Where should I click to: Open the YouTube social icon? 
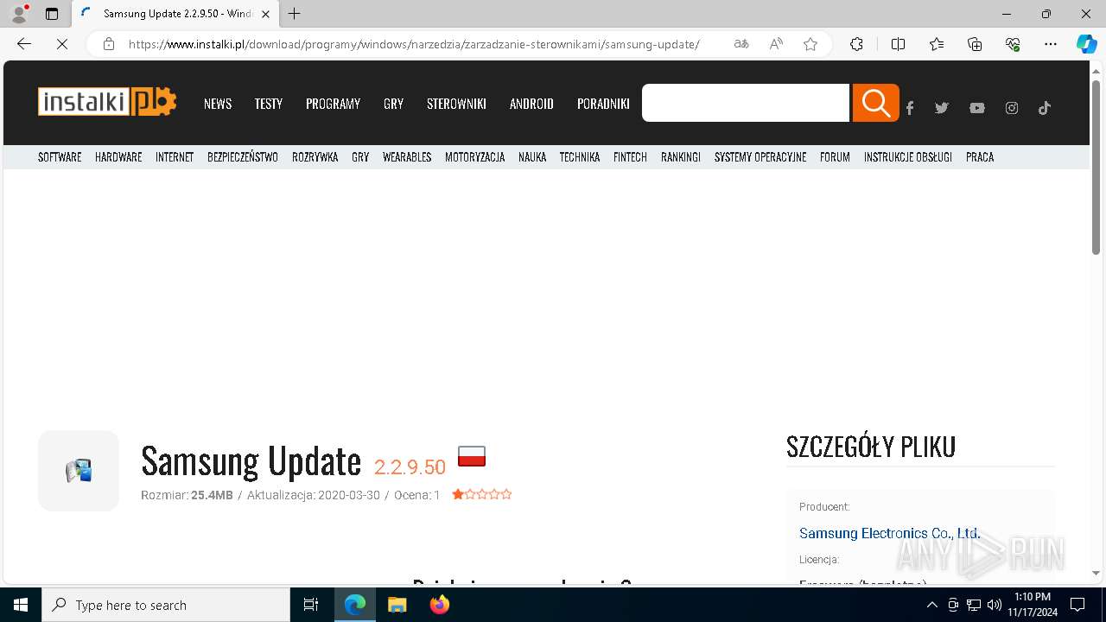[976, 108]
